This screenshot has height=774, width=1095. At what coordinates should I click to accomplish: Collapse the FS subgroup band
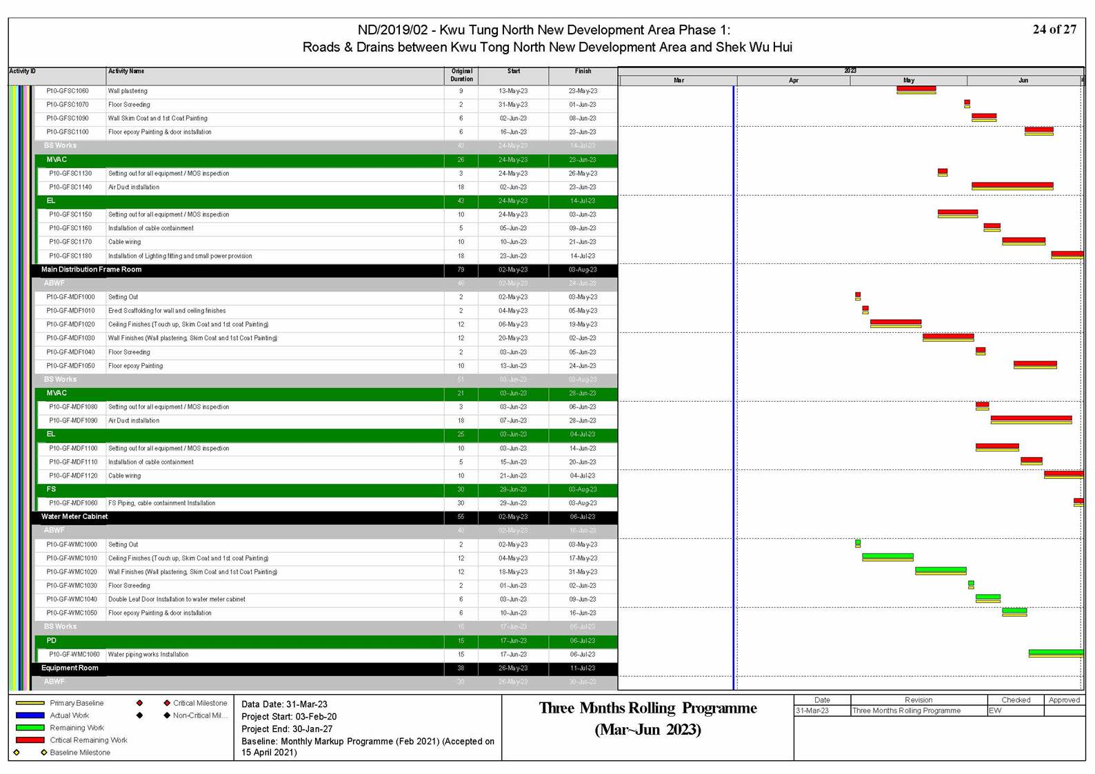coord(51,489)
